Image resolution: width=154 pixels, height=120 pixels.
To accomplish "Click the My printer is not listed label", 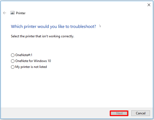I will coord(31,67).
